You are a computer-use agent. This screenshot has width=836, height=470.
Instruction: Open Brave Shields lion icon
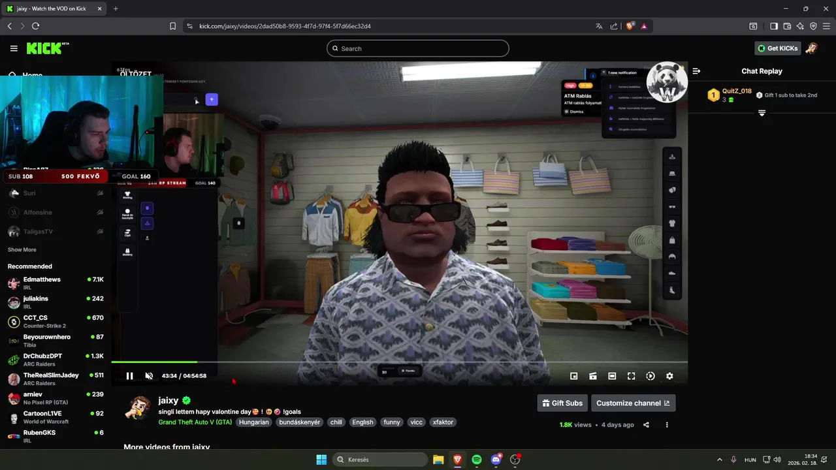click(630, 26)
